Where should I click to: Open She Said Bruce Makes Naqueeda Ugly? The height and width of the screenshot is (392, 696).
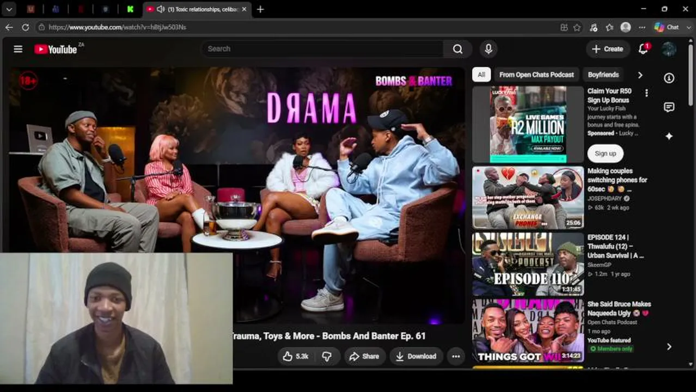(x=619, y=309)
